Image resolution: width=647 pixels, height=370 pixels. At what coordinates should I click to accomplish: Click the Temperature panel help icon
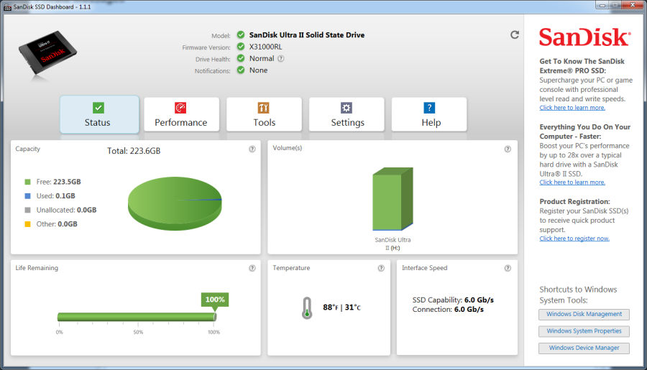tap(381, 268)
